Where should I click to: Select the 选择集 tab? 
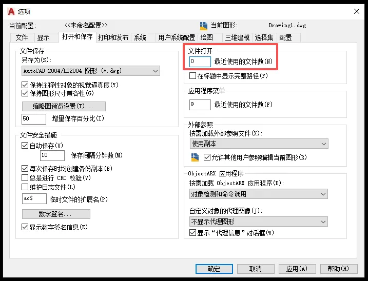point(264,37)
